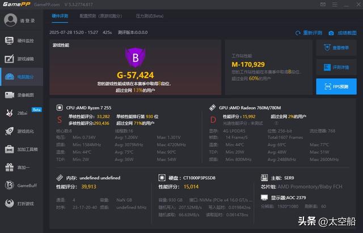Click the date 2025-07-28 15:20 - 15:27
Image resolution: width=363 pixels, height=233 pixels.
(74, 32)
